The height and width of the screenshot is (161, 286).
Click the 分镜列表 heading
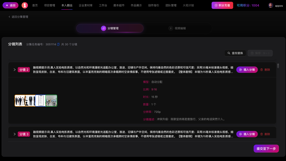tap(15, 44)
